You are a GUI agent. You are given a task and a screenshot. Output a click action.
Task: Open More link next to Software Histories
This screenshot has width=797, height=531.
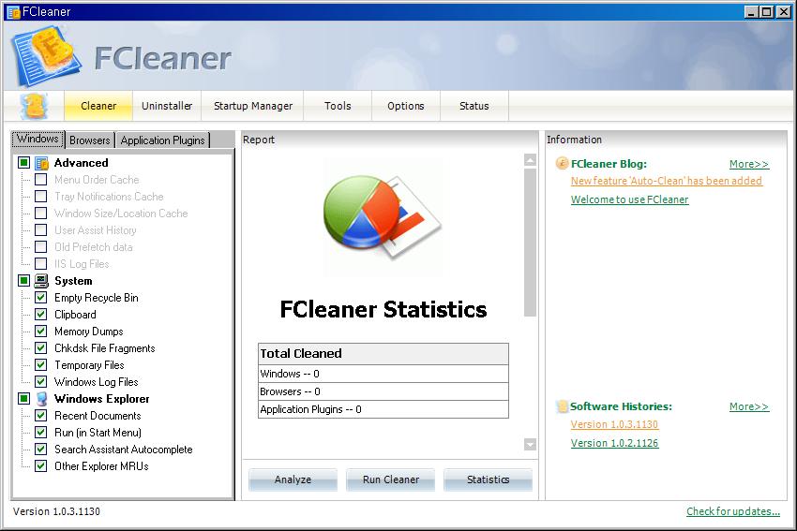pos(749,406)
